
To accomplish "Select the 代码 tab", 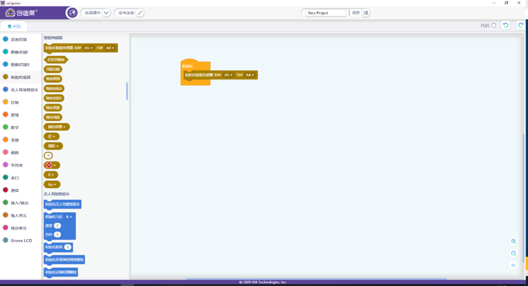I will pyautogui.click(x=14, y=26).
